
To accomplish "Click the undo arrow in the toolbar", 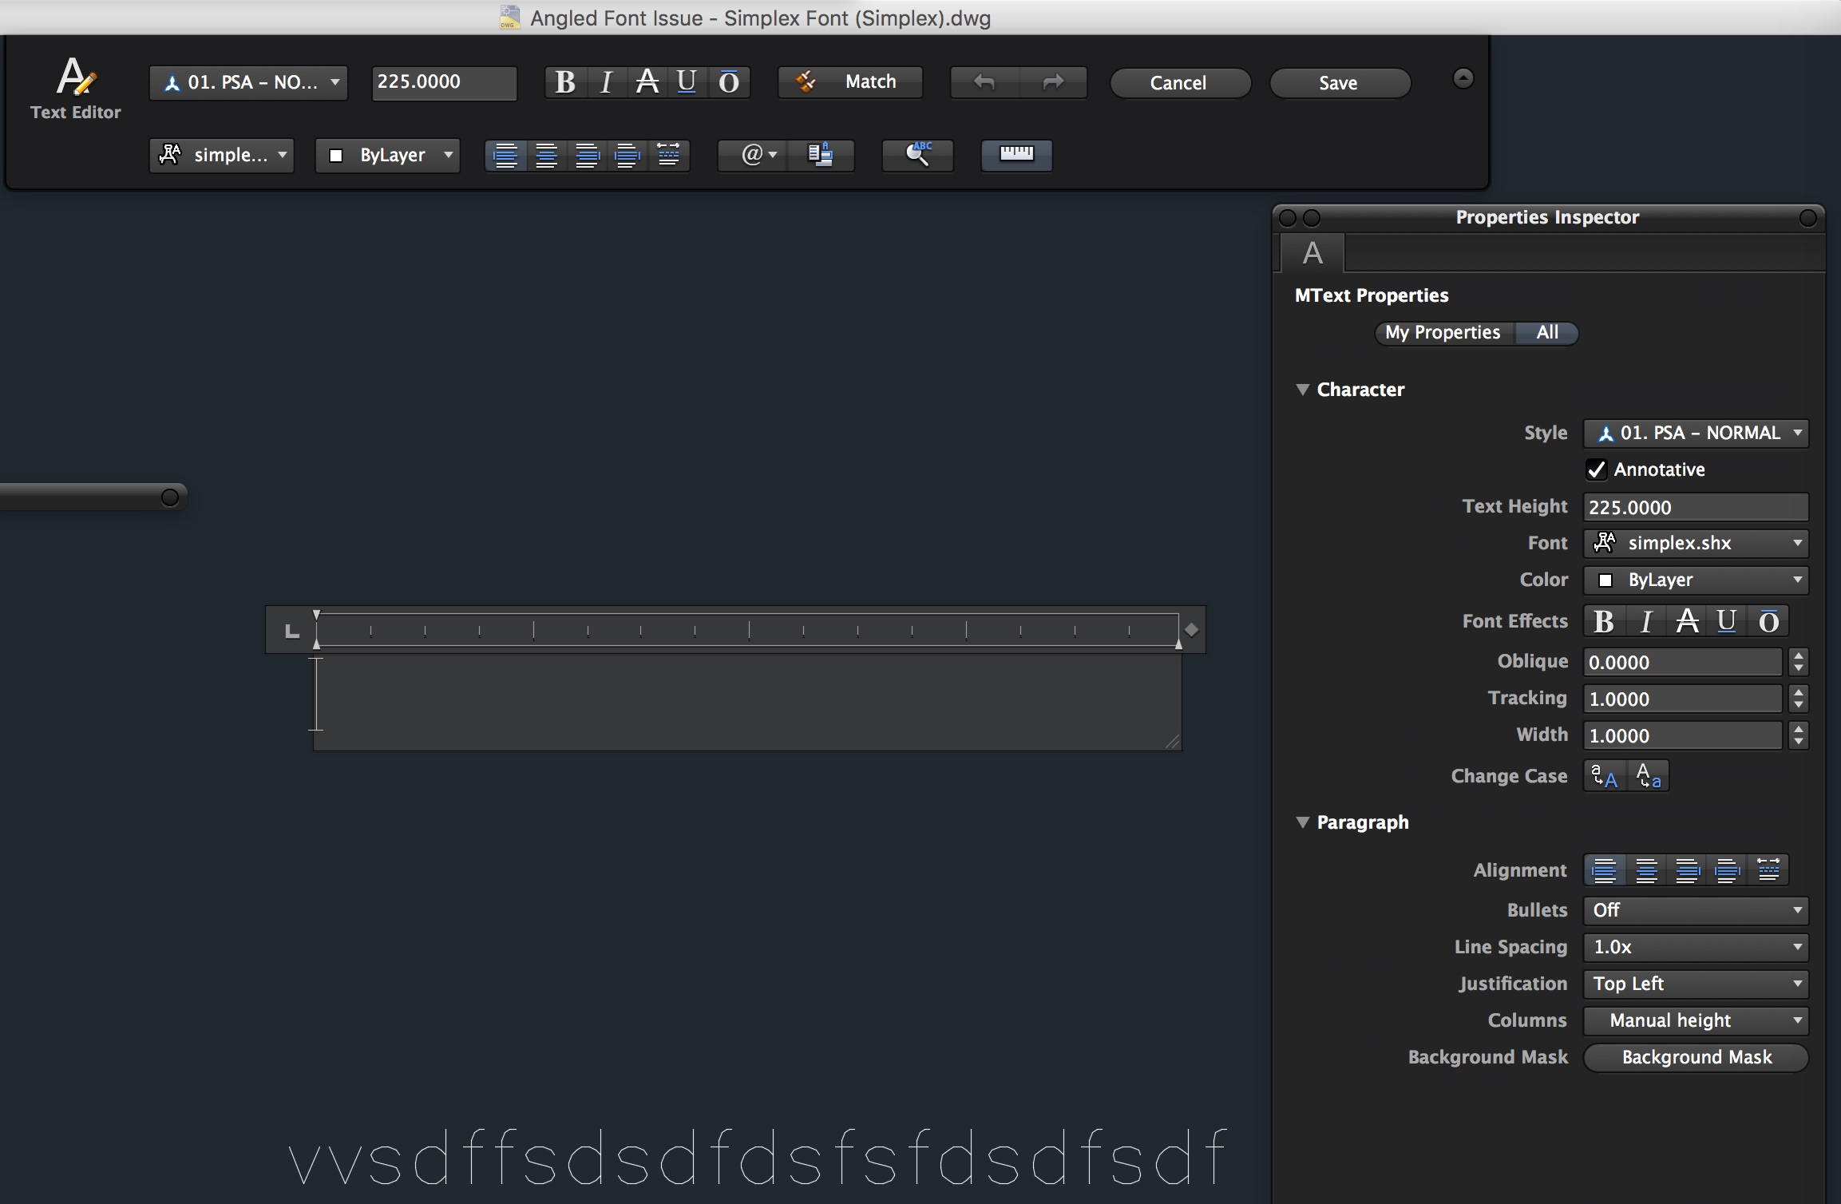I will [x=984, y=82].
